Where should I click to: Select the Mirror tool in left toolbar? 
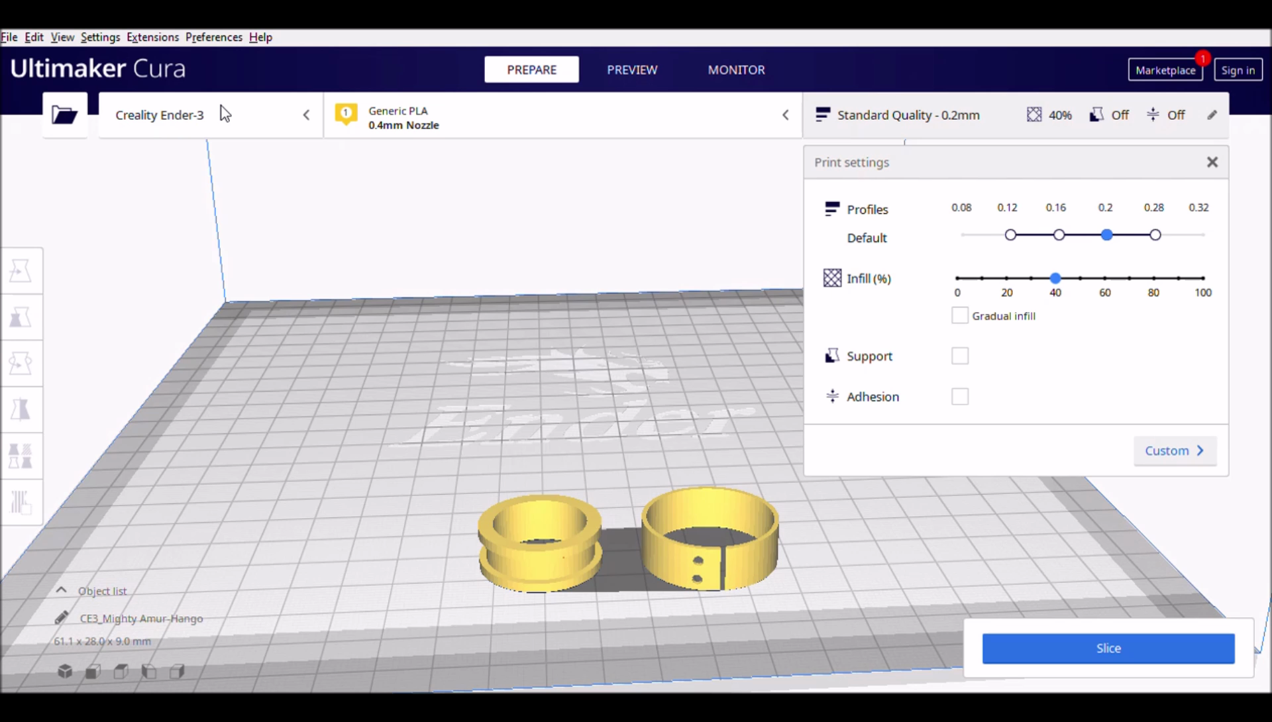(x=21, y=410)
